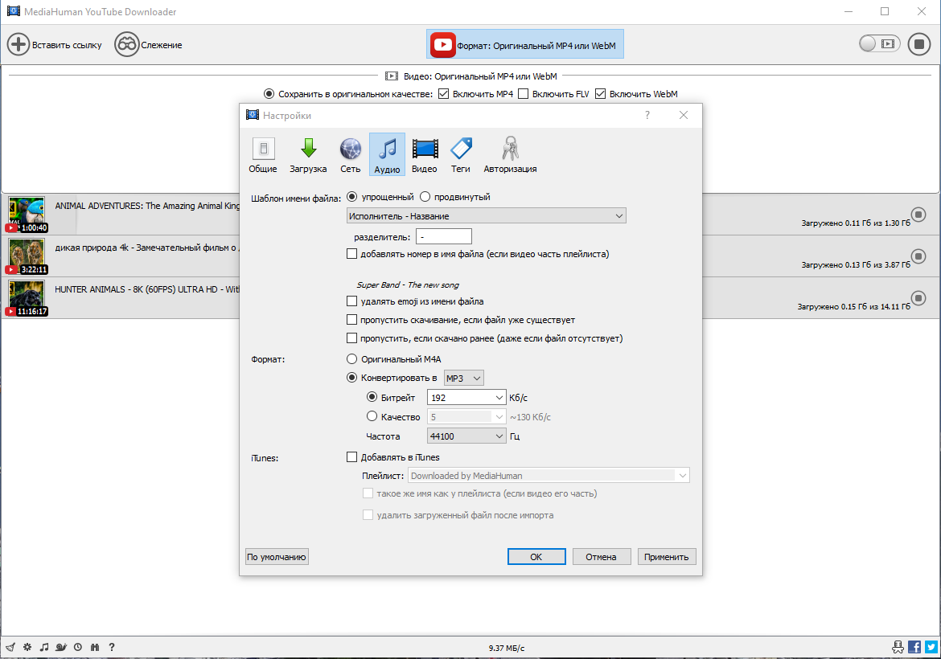Screen dimensions: 941x659
Task: Click the По умолчанию button
Action: (277, 556)
